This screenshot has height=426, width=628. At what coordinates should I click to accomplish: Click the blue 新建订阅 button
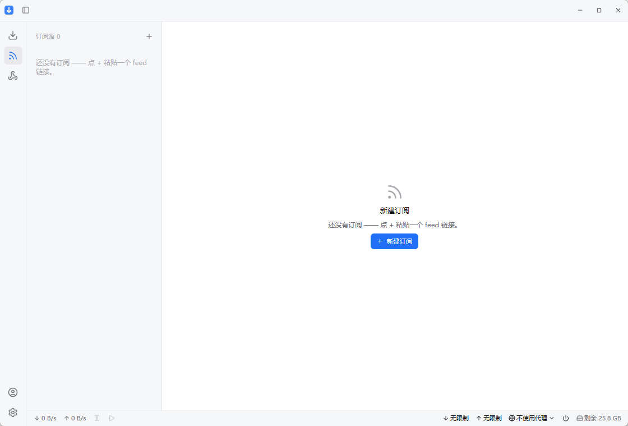[394, 241]
